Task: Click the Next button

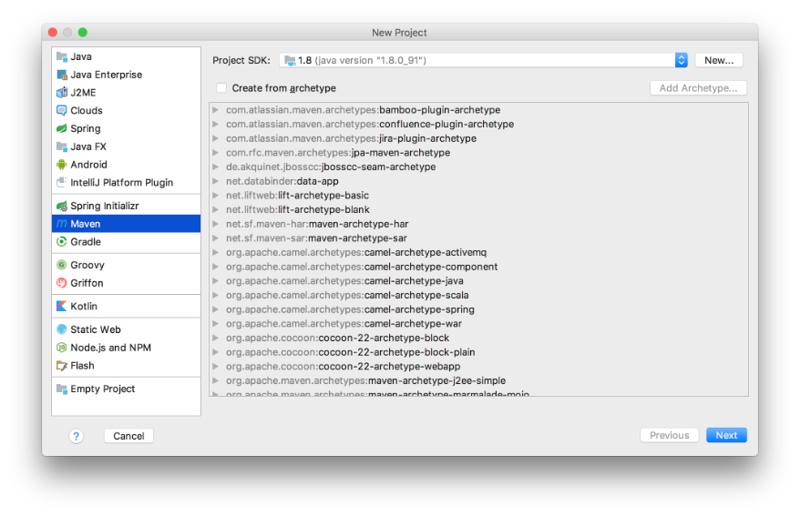Action: tap(726, 435)
